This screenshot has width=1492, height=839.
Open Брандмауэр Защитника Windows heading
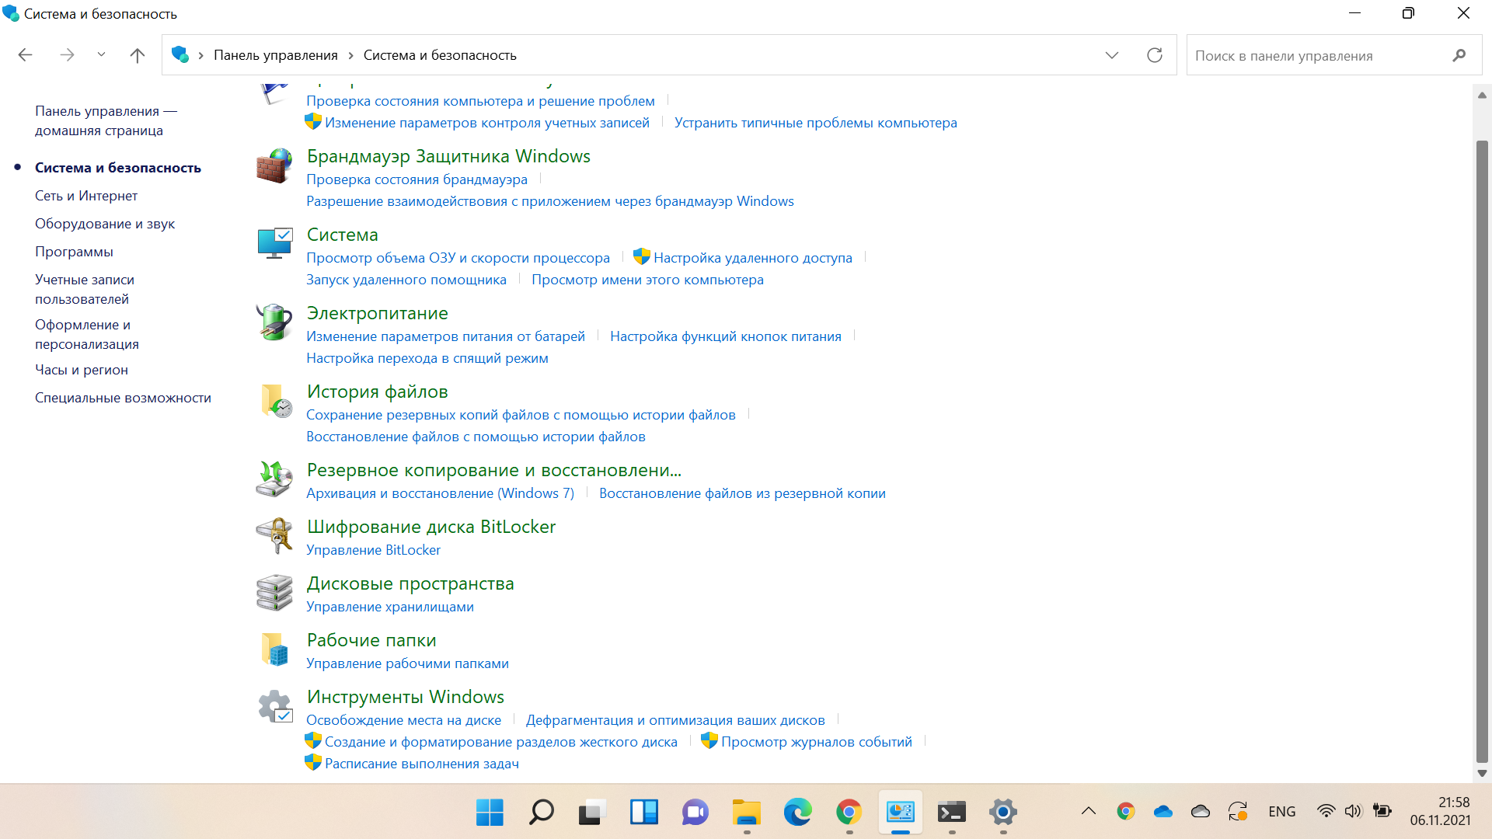(448, 156)
